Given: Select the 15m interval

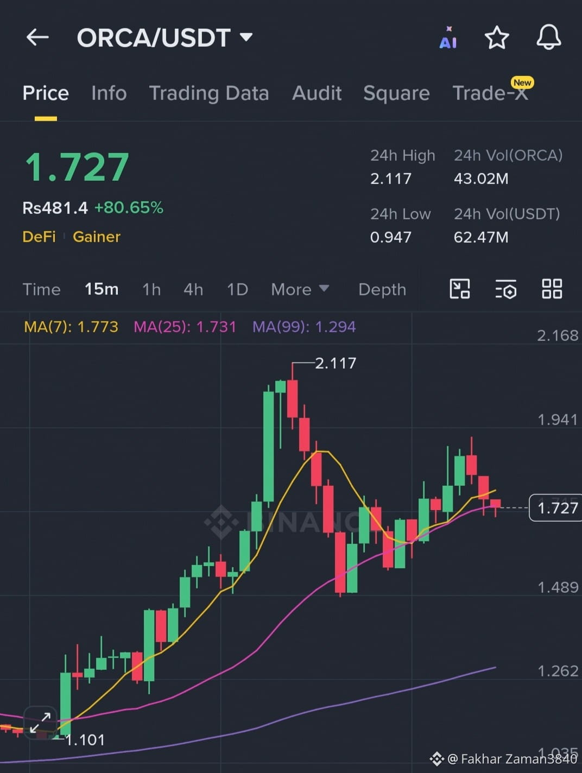Looking at the screenshot, I should tap(102, 289).
